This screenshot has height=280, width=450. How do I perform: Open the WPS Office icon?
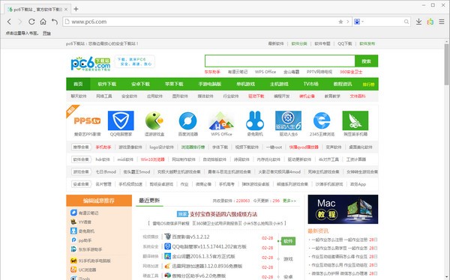tap(221, 121)
